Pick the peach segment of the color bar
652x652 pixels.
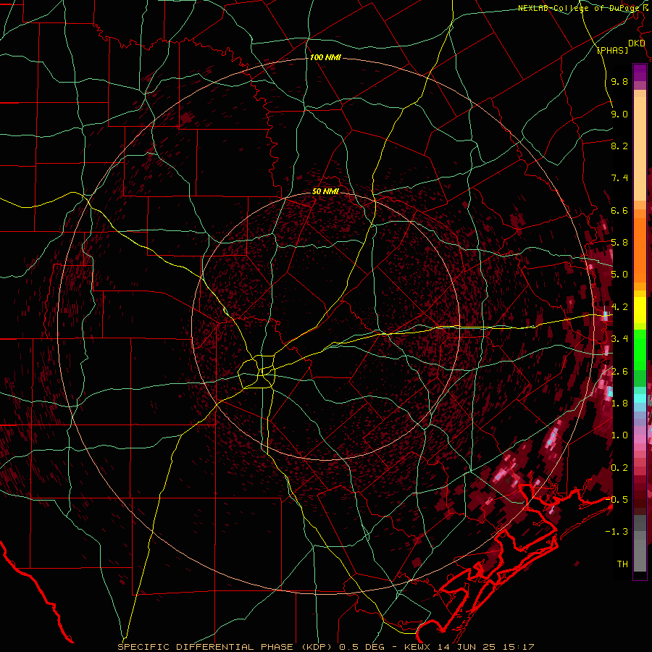(x=640, y=150)
